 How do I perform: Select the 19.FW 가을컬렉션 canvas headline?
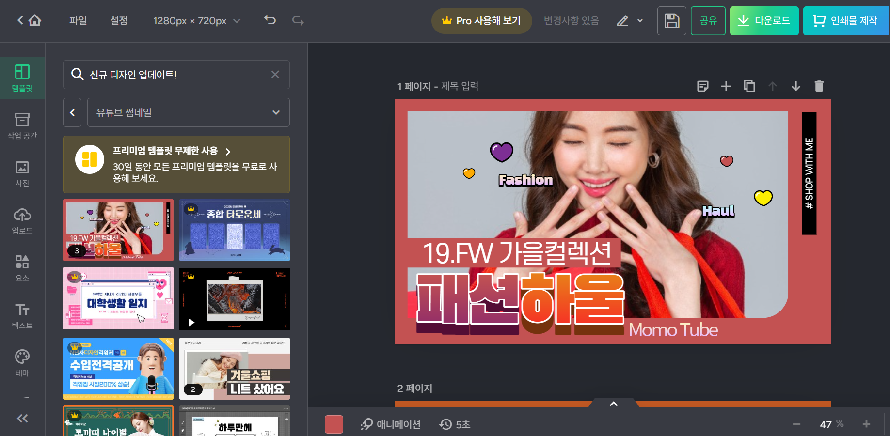coord(517,253)
